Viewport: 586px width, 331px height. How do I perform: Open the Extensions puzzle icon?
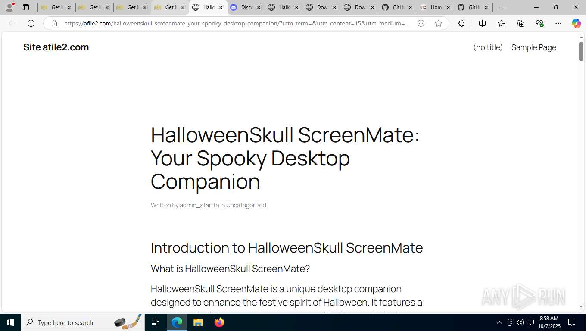tap(461, 23)
